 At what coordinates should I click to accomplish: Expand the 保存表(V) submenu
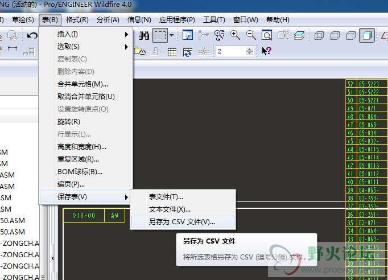click(x=85, y=197)
